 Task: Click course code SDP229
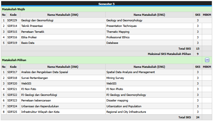click(x=12, y=20)
